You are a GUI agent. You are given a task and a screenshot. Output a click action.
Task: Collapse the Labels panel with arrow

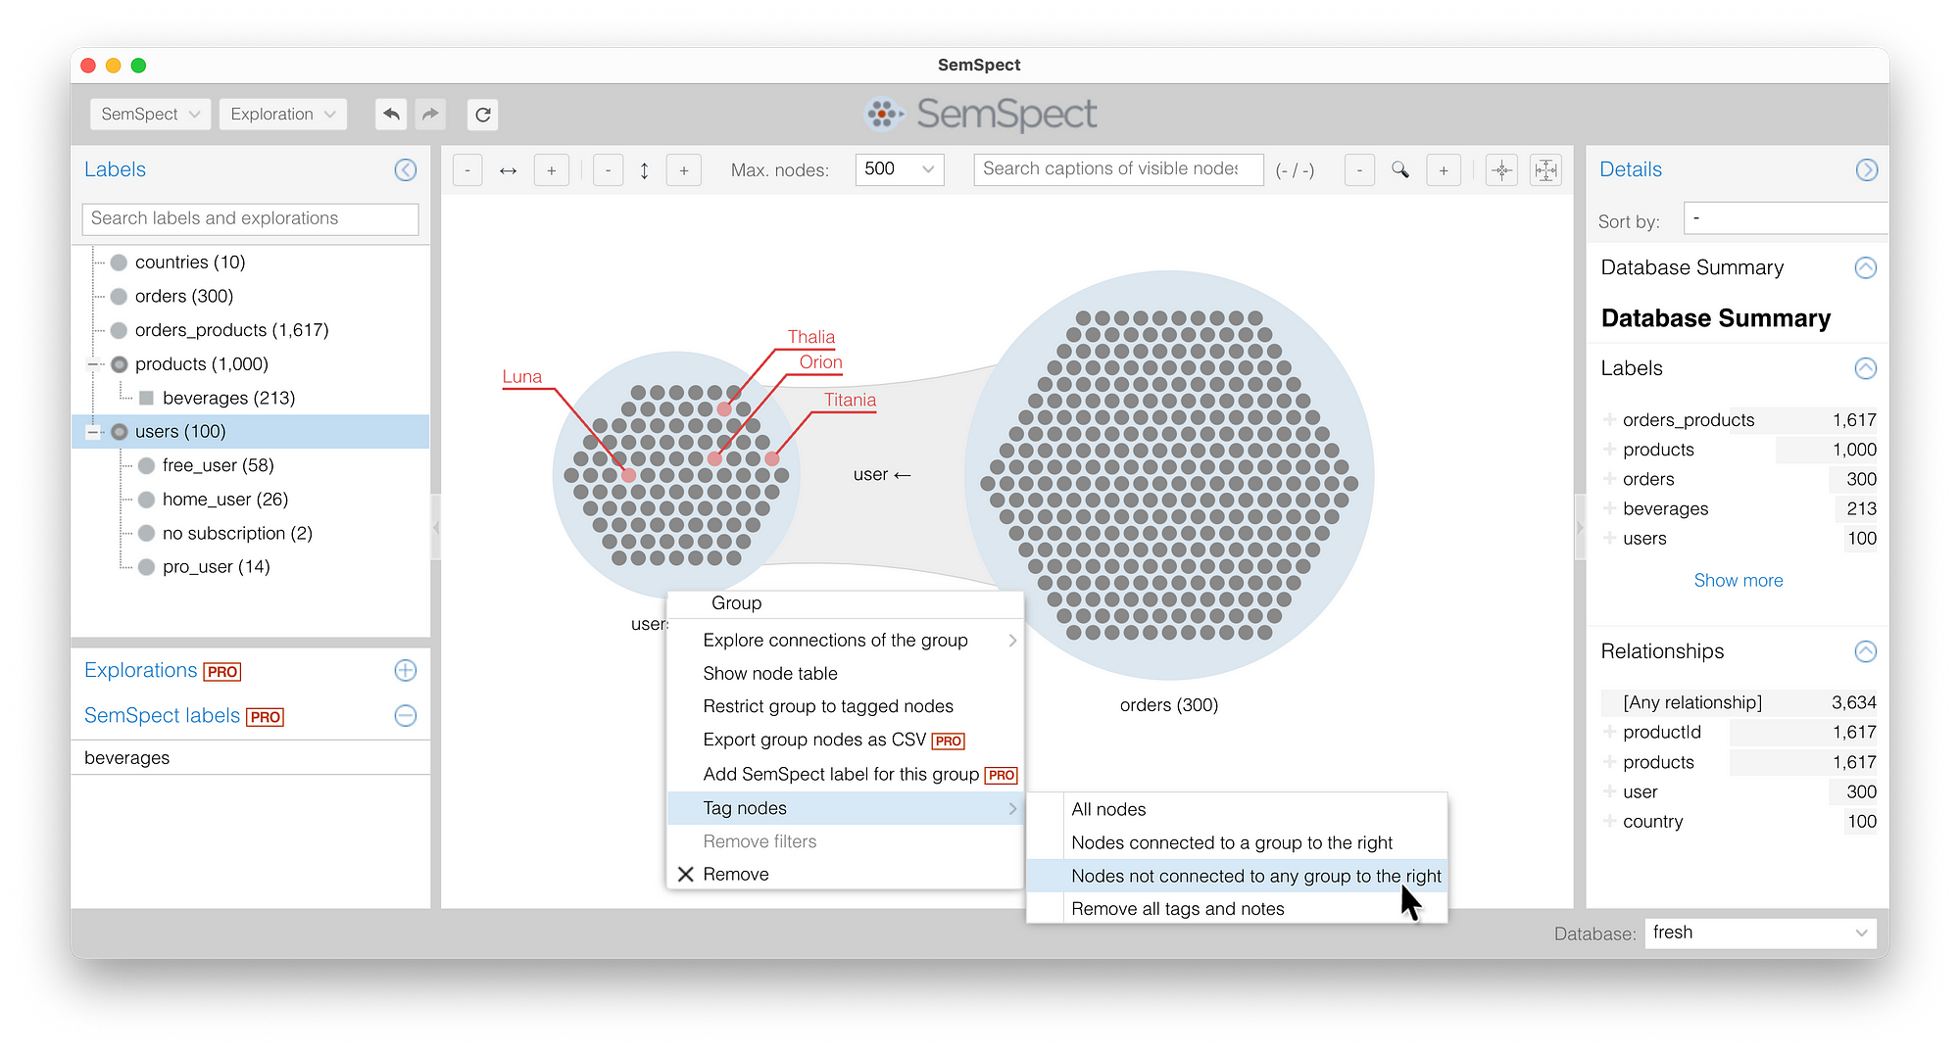pyautogui.click(x=406, y=169)
